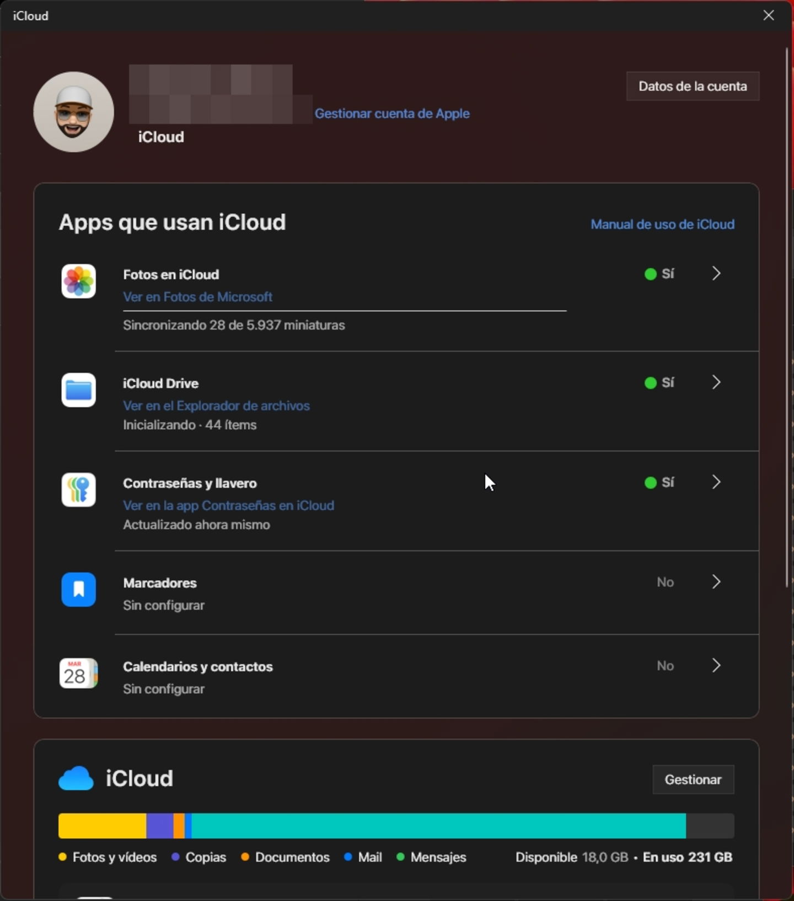Click the yellow Fotos y vídeos legend dot
The height and width of the screenshot is (901, 794).
[x=62, y=857]
